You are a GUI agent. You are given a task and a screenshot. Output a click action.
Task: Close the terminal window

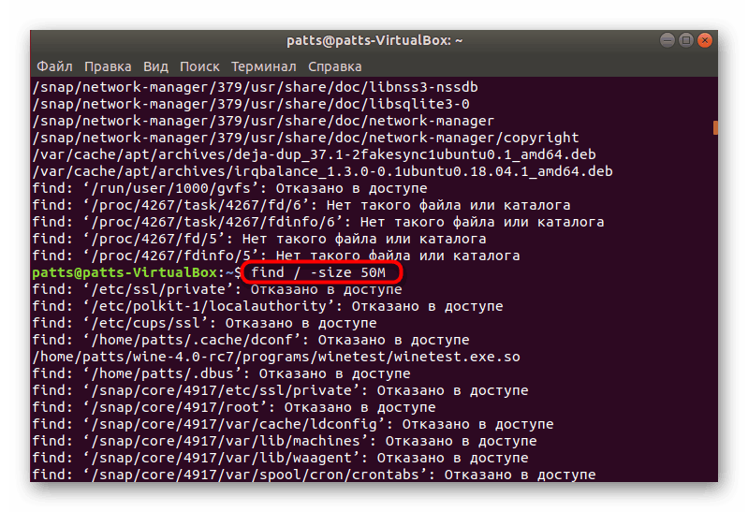point(705,40)
